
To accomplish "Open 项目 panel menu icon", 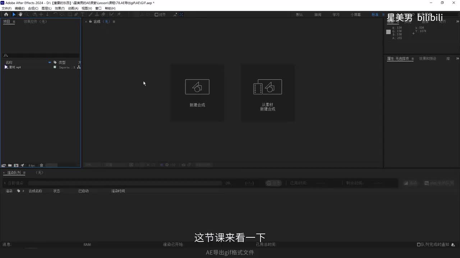I will 14,21.
